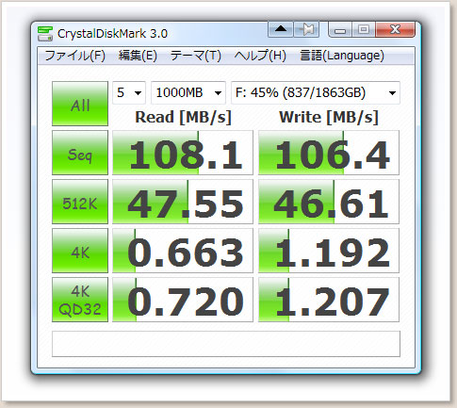457x408 pixels.
Task: Maximize the CrystalDiskMark window
Action: (x=364, y=29)
